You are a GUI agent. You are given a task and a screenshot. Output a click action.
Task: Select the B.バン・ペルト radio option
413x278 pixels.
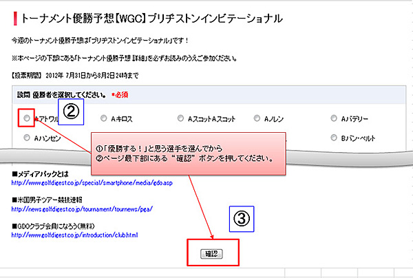click(x=334, y=138)
